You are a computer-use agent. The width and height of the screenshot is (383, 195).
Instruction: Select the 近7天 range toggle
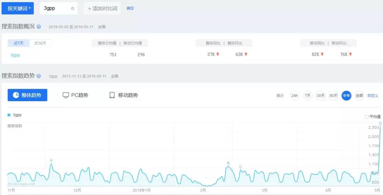pyautogui.click(x=18, y=43)
